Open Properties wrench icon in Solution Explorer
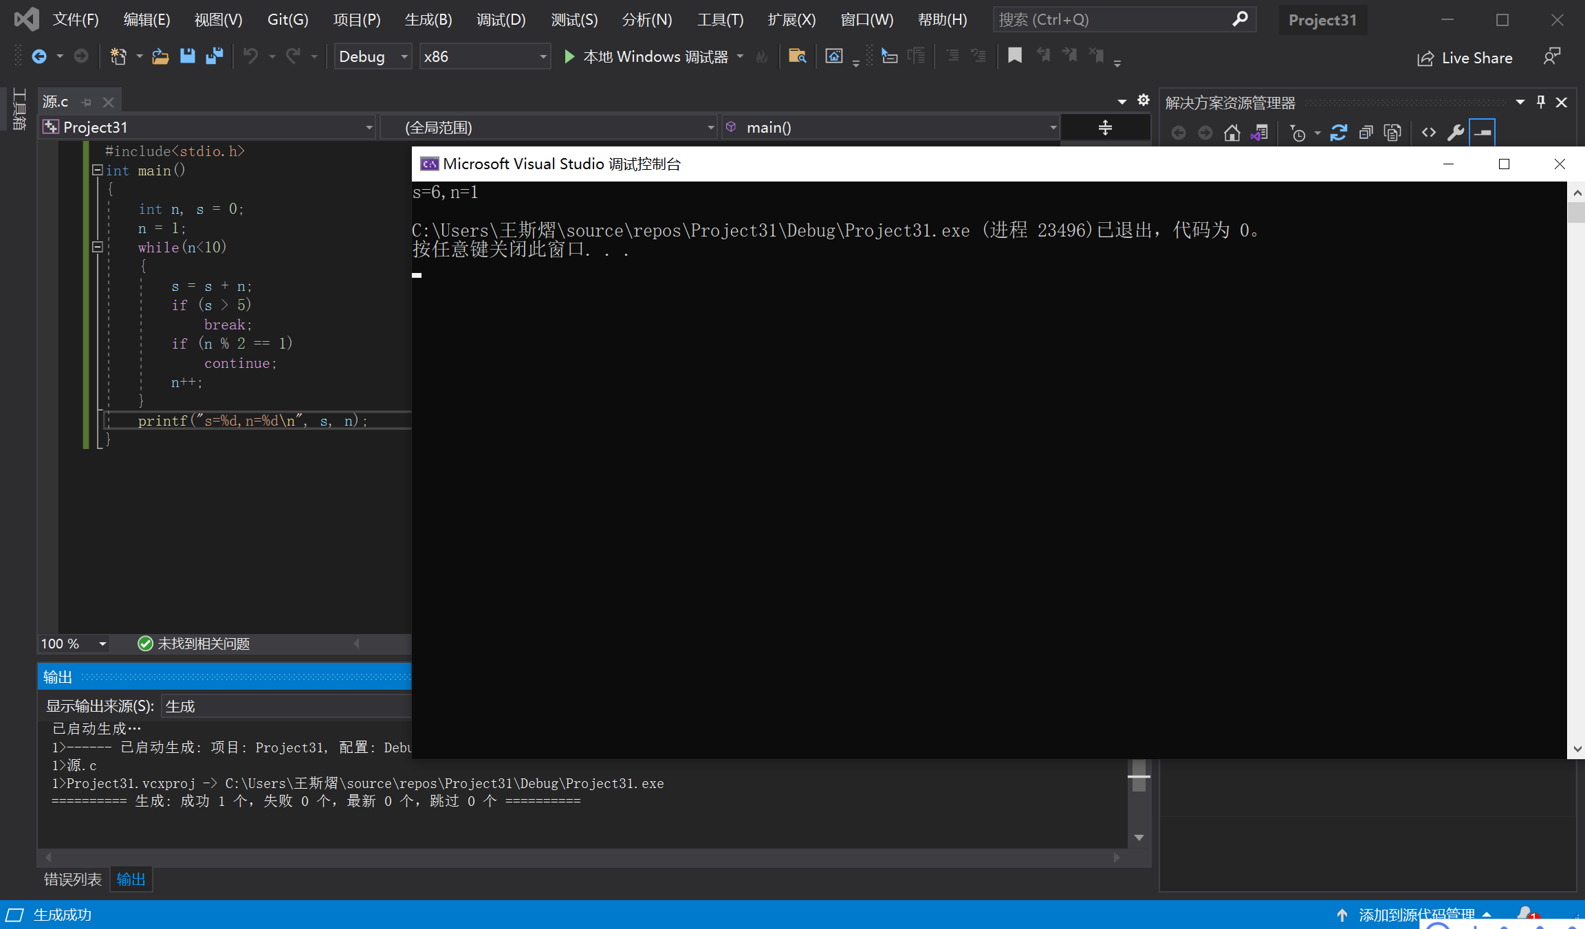Viewport: 1585px width, 929px height. (x=1455, y=133)
